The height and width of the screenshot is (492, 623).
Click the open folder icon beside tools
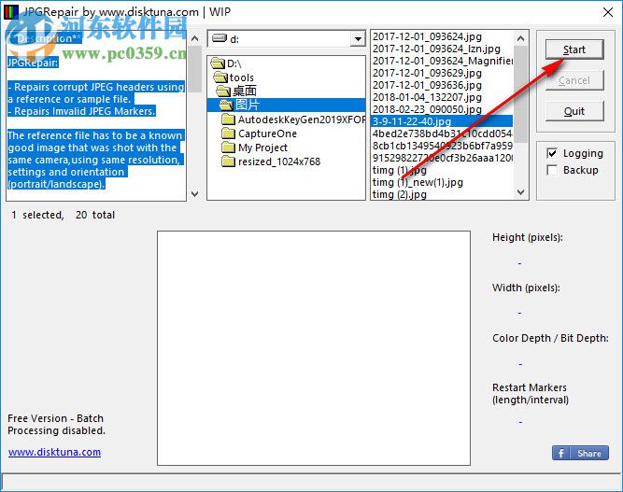(220, 77)
